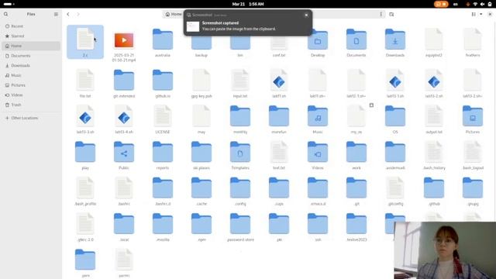The image size is (496, 279).
Task: Select the reports folder
Action: (x=163, y=152)
